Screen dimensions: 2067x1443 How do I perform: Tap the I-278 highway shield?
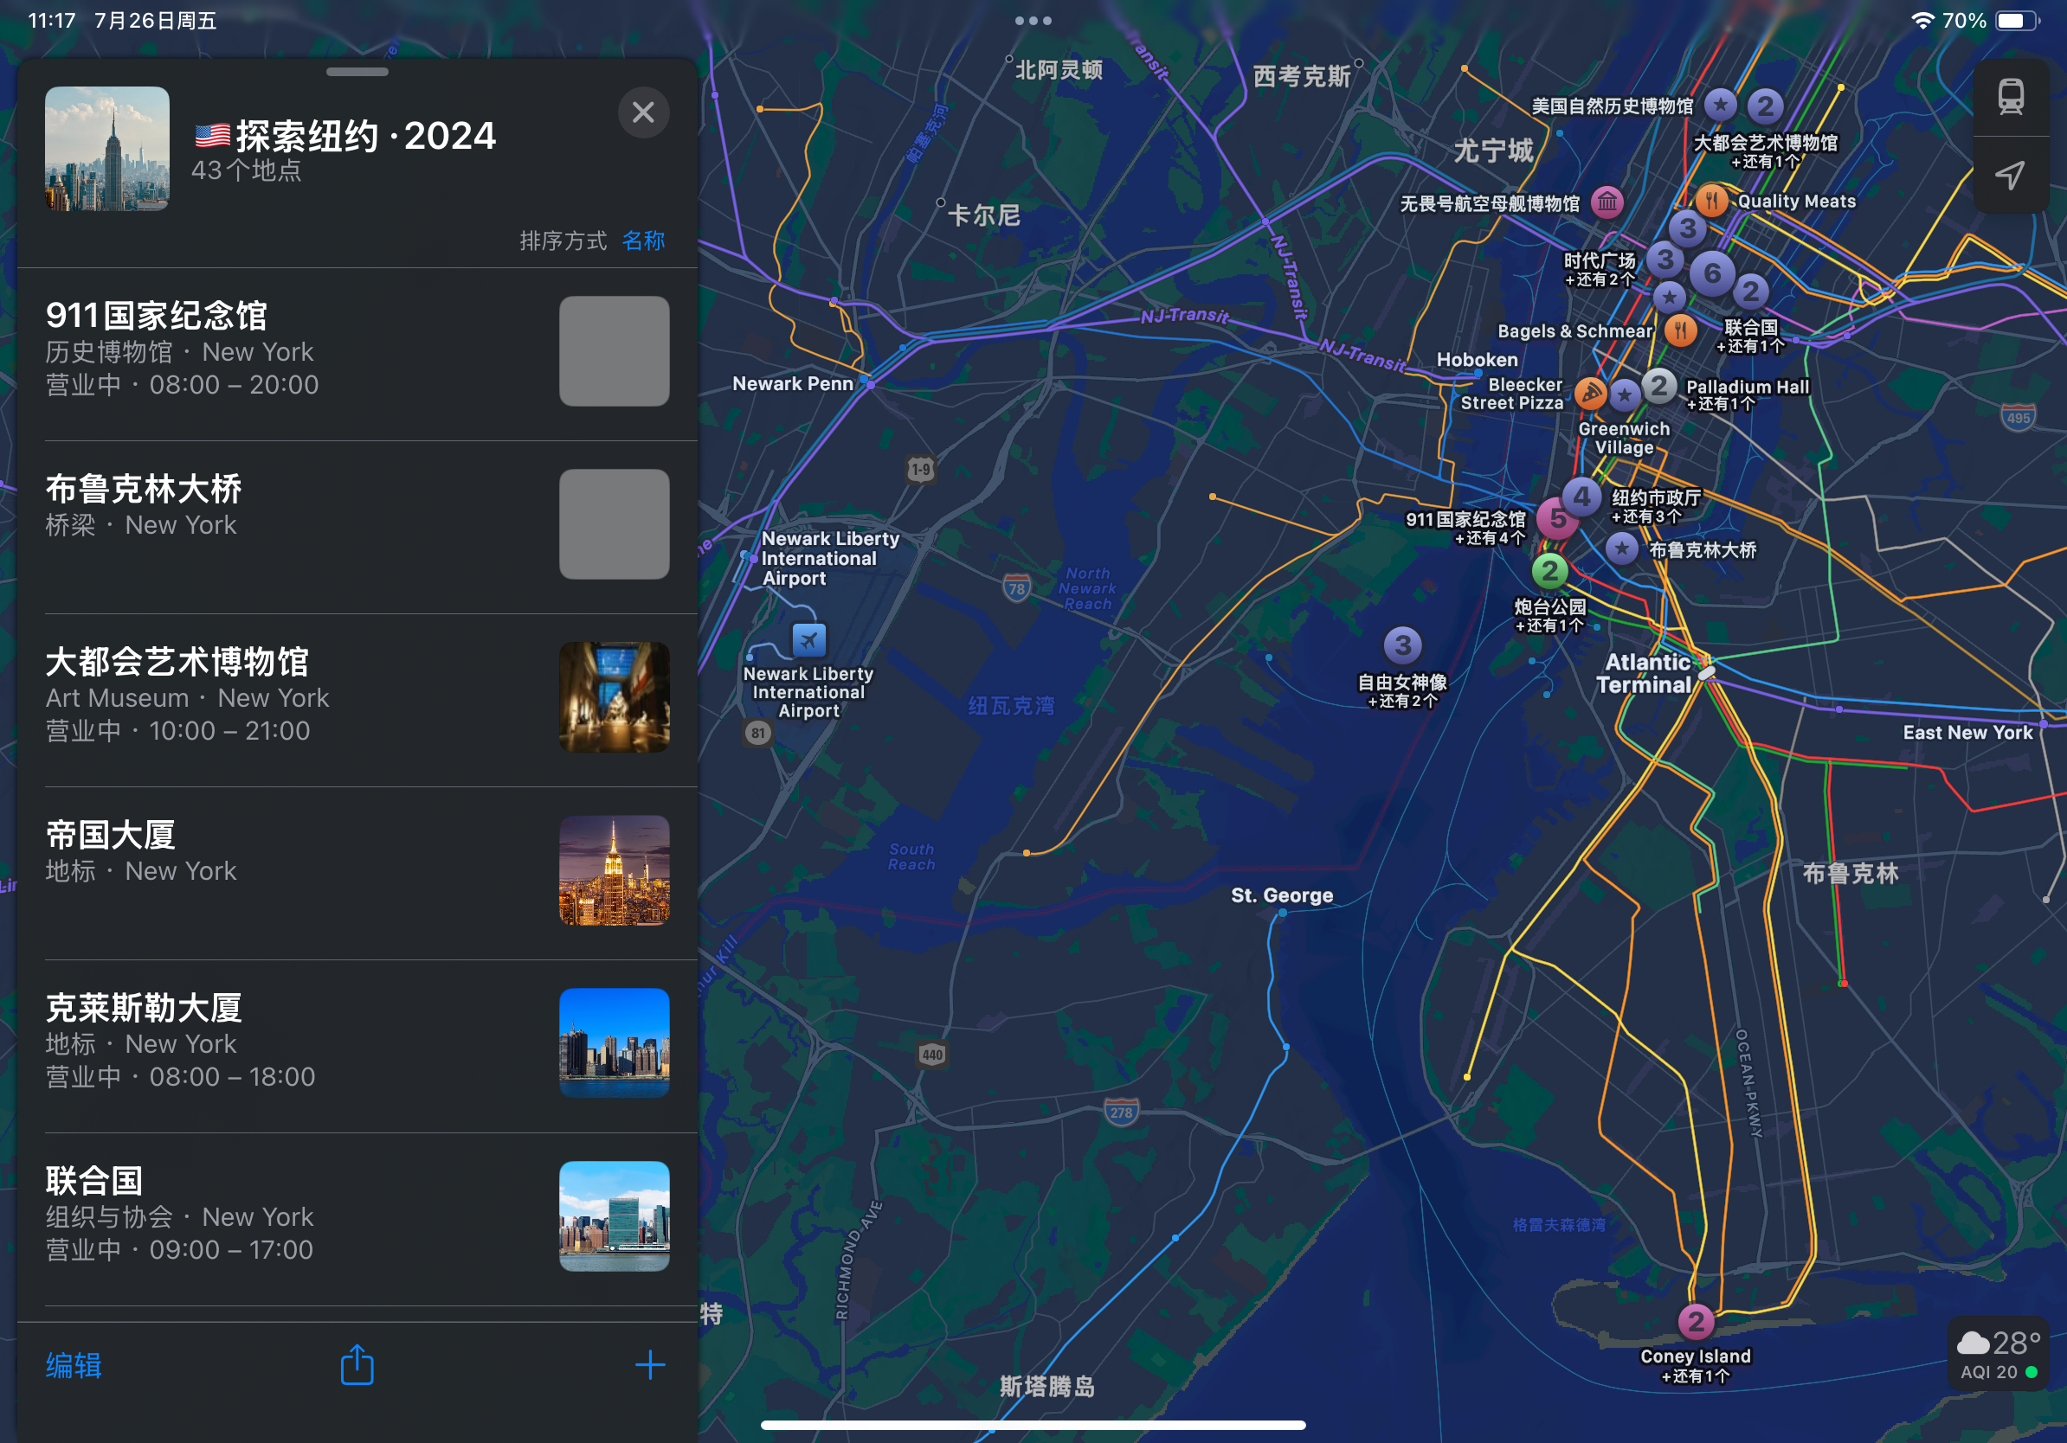(1121, 1111)
